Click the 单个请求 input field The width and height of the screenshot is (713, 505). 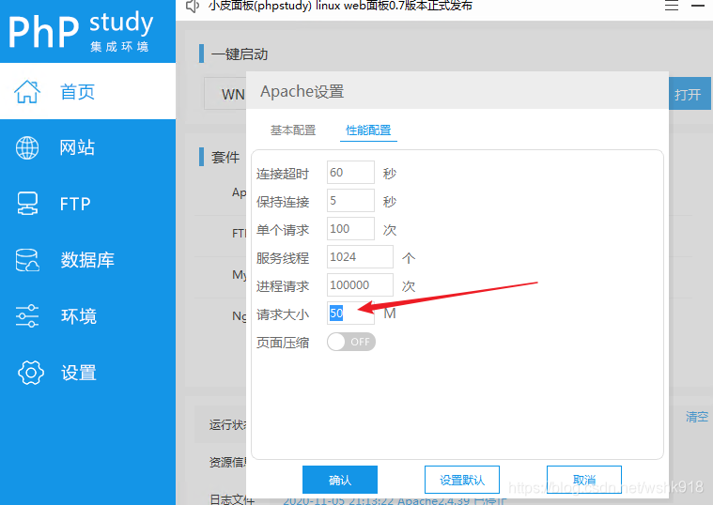350,229
